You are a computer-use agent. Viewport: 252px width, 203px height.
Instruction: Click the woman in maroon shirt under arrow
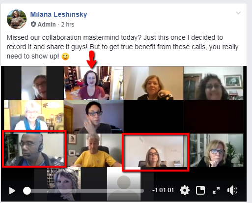pos(93,83)
